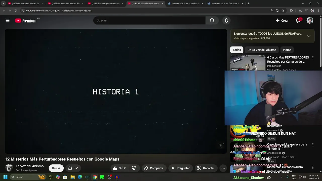The image size is (322, 181).
Task: Click the ESP LAA language indicator
Action: point(294,177)
